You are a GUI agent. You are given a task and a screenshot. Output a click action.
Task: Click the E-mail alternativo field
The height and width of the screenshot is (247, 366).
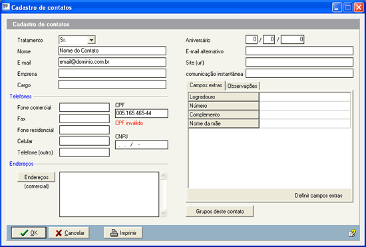click(x=299, y=51)
